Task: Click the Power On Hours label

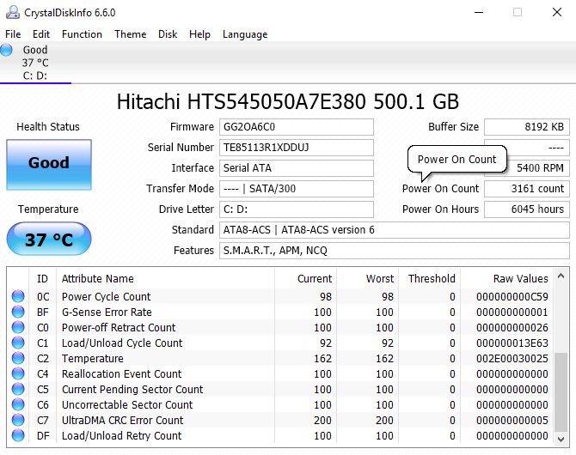Action: (440, 209)
